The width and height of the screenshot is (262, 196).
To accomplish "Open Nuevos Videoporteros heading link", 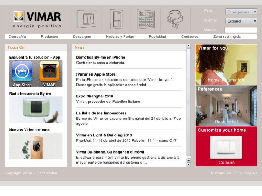I will point(30,130).
